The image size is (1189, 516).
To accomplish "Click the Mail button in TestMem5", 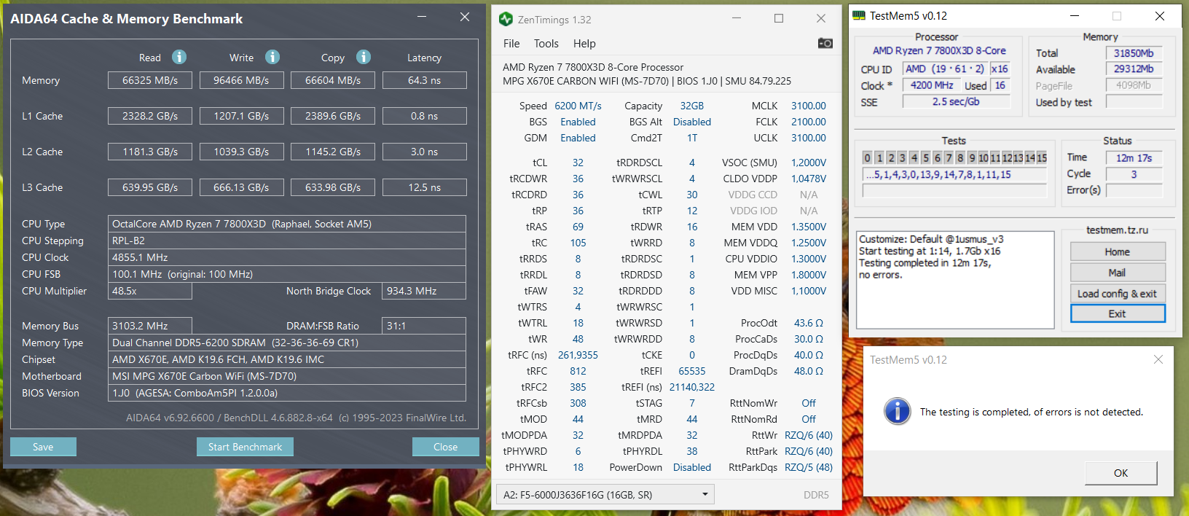I will tap(1118, 273).
